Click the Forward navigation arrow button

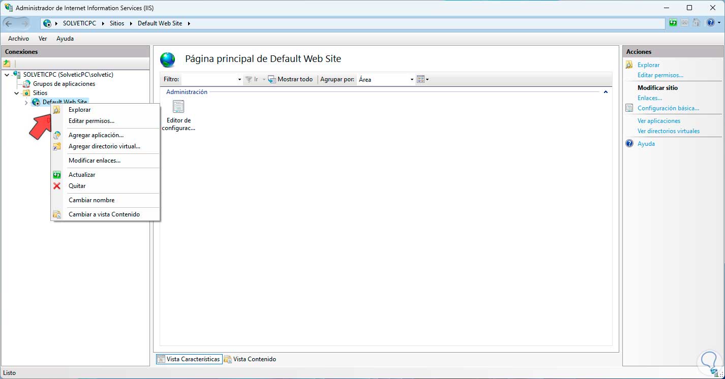click(x=25, y=23)
